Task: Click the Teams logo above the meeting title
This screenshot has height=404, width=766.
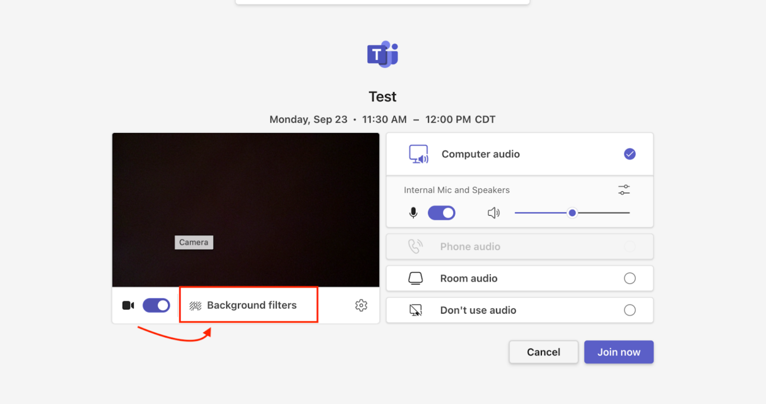Action: [382, 54]
